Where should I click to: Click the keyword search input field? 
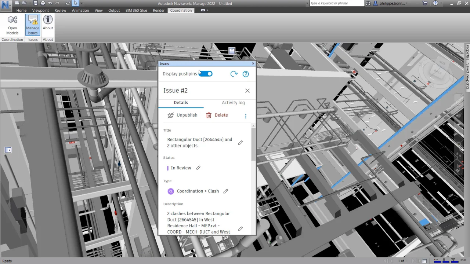(337, 3)
